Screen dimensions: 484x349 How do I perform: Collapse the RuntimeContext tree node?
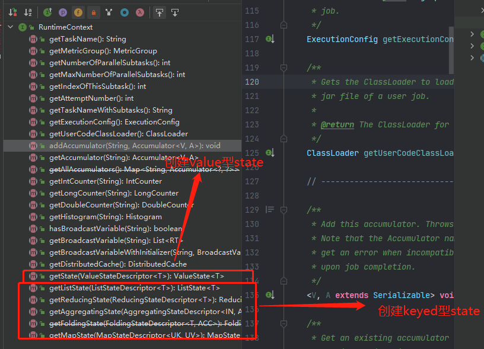tap(11, 27)
